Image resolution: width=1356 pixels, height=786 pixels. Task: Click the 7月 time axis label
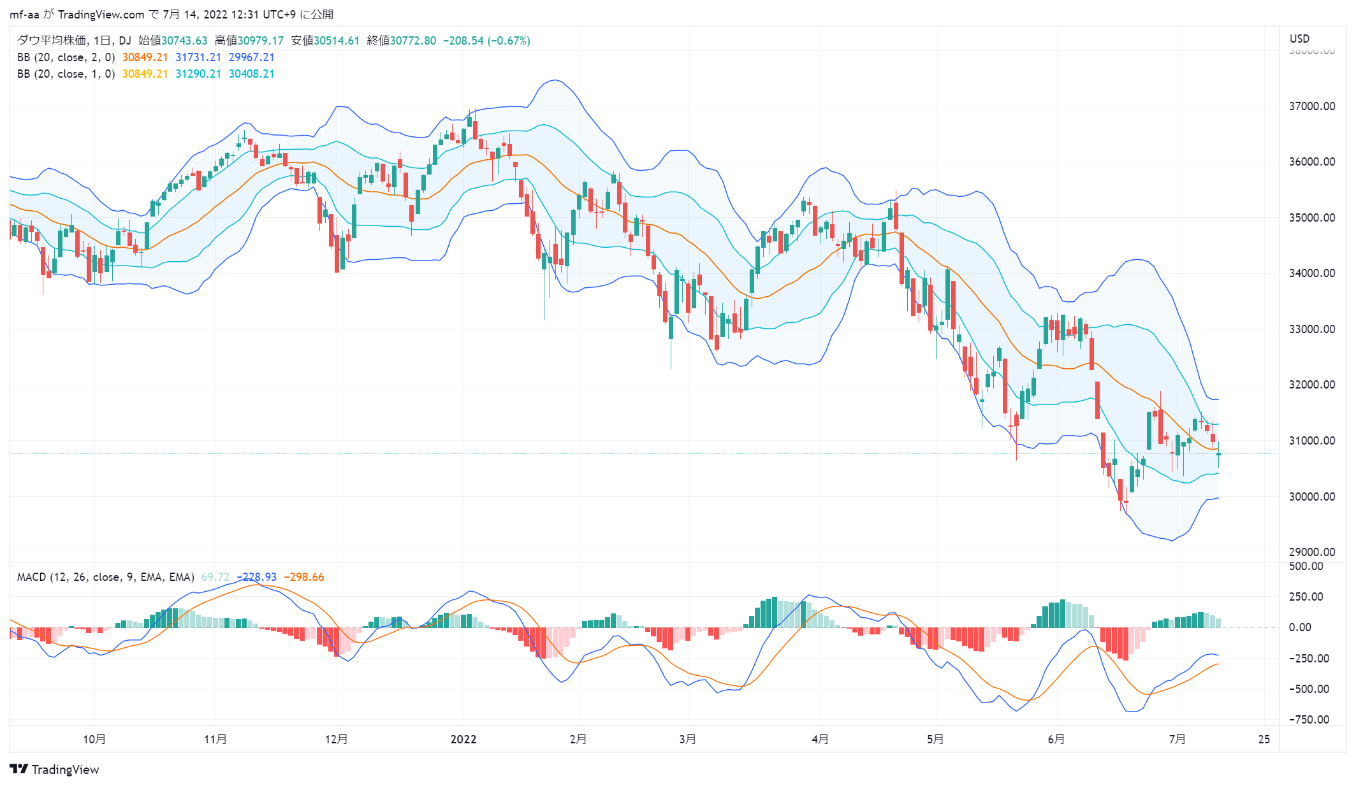tap(1177, 740)
